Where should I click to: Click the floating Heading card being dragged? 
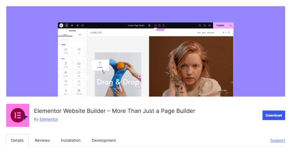tap(100, 65)
